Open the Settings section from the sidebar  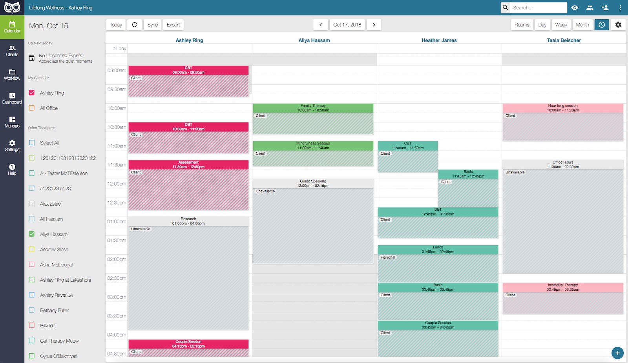(x=12, y=146)
